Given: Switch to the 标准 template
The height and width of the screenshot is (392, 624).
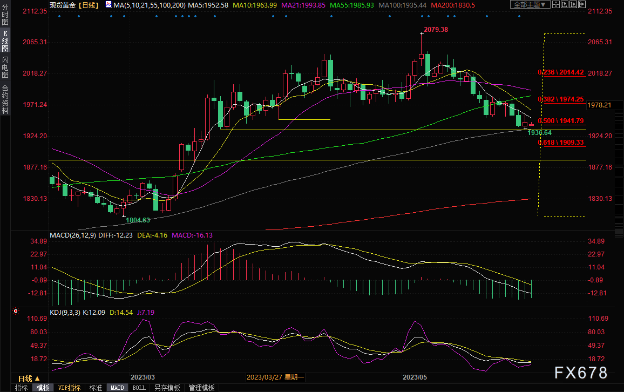Looking at the screenshot, I should coord(96,388).
